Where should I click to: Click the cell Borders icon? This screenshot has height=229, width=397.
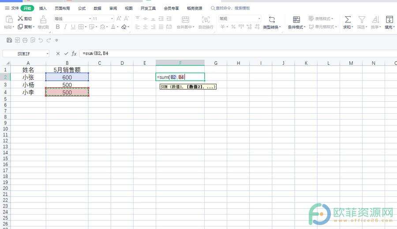pos(81,26)
